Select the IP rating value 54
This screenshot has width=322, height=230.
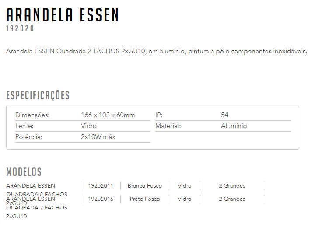click(x=224, y=115)
